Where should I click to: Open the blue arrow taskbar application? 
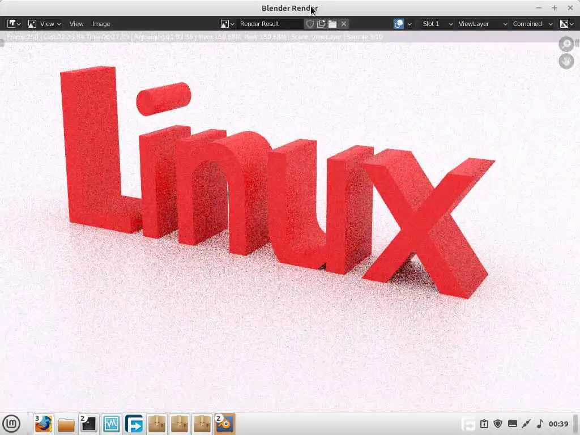pos(134,424)
